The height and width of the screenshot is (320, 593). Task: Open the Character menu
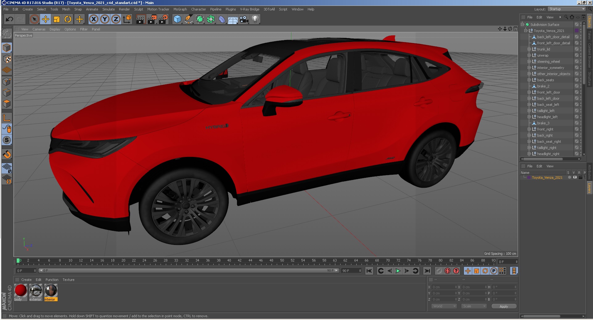pos(198,9)
